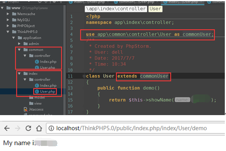Collapse the www project root folder
Viewport: 226px width, 151px height.
pos(2,8)
